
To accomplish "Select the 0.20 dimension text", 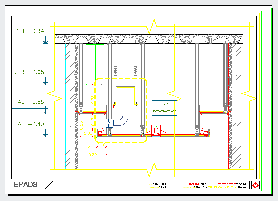I will coord(88,147).
